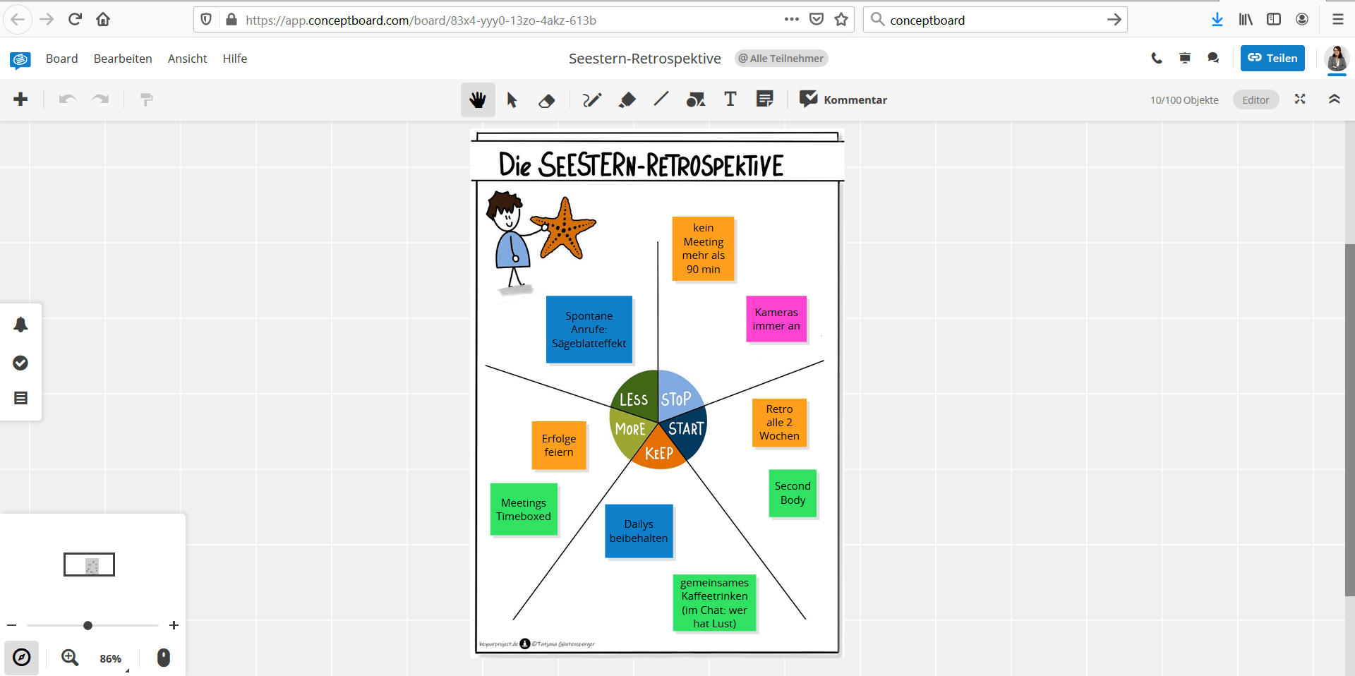
Task: Open the zoom percentage dropdown
Action: [111, 658]
